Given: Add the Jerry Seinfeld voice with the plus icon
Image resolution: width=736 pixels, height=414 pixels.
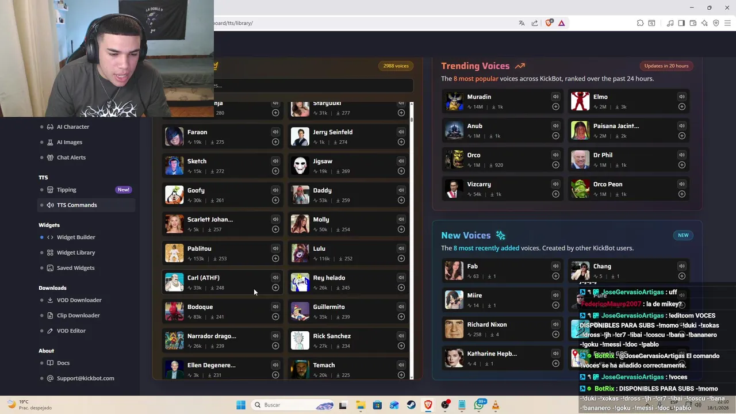Looking at the screenshot, I should (401, 142).
